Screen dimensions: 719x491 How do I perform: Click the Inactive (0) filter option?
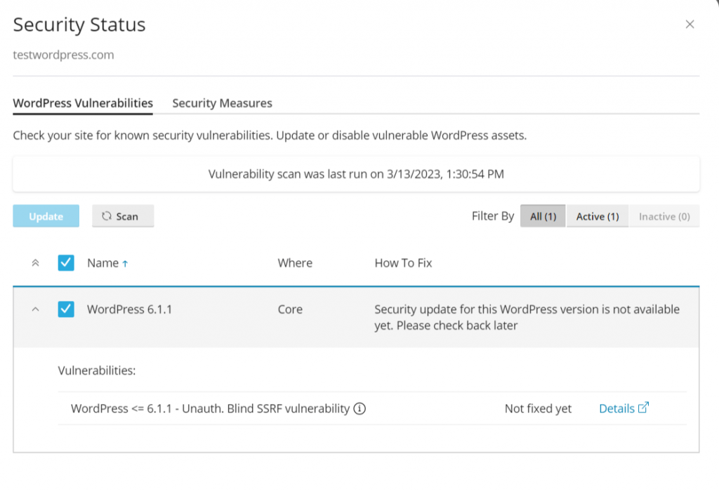(x=663, y=216)
